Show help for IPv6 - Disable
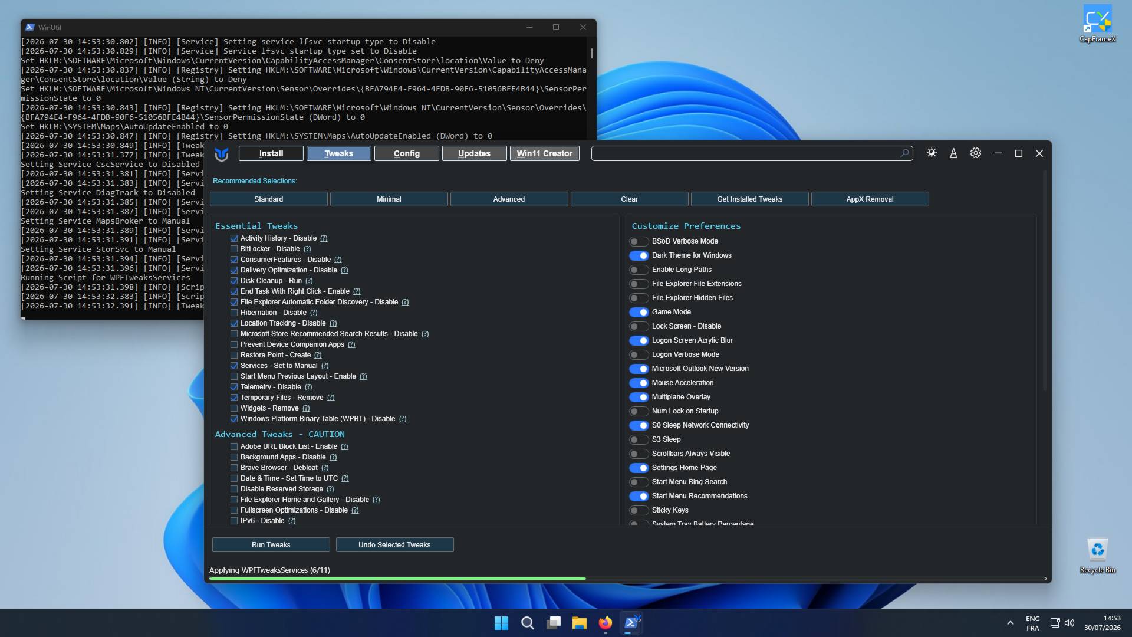 (292, 521)
